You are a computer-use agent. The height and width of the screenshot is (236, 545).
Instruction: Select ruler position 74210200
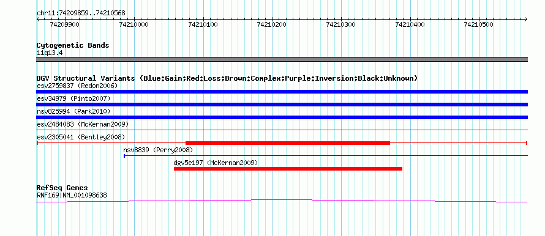pyautogui.click(x=271, y=24)
